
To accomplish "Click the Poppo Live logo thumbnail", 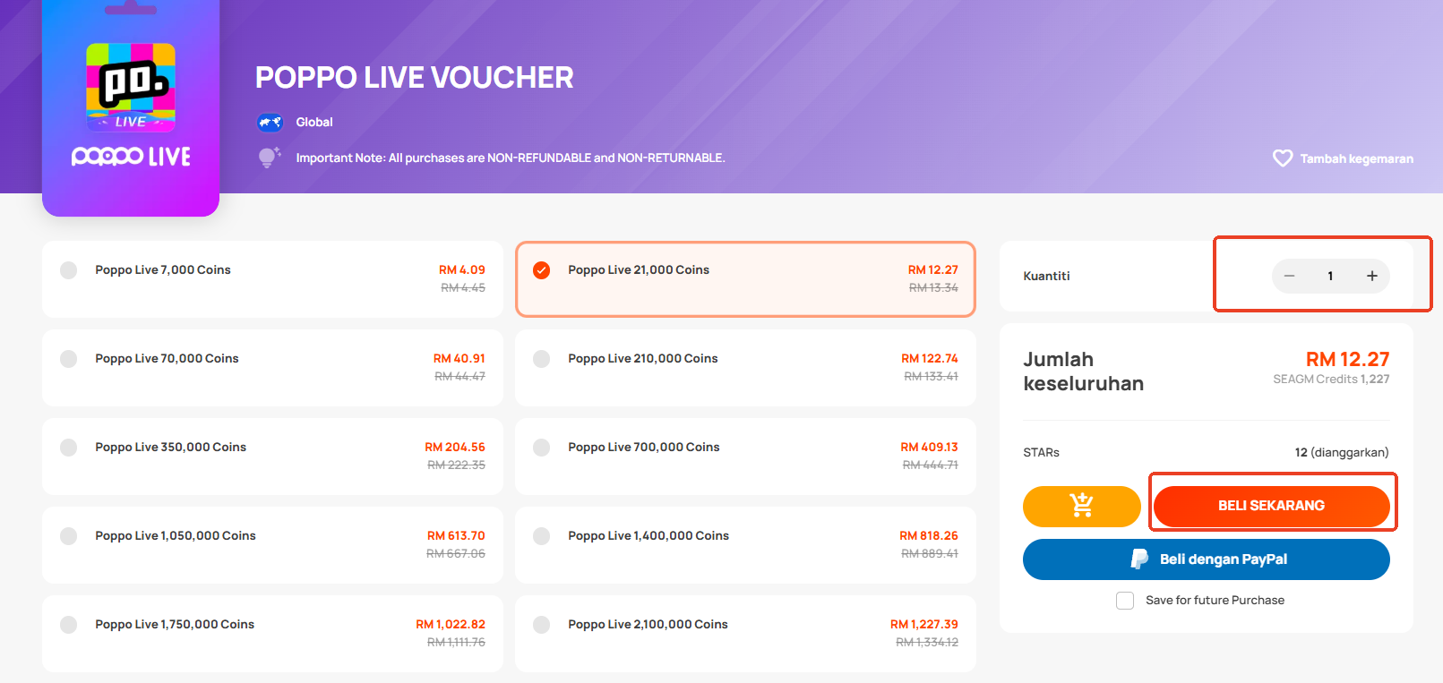I will (x=131, y=108).
